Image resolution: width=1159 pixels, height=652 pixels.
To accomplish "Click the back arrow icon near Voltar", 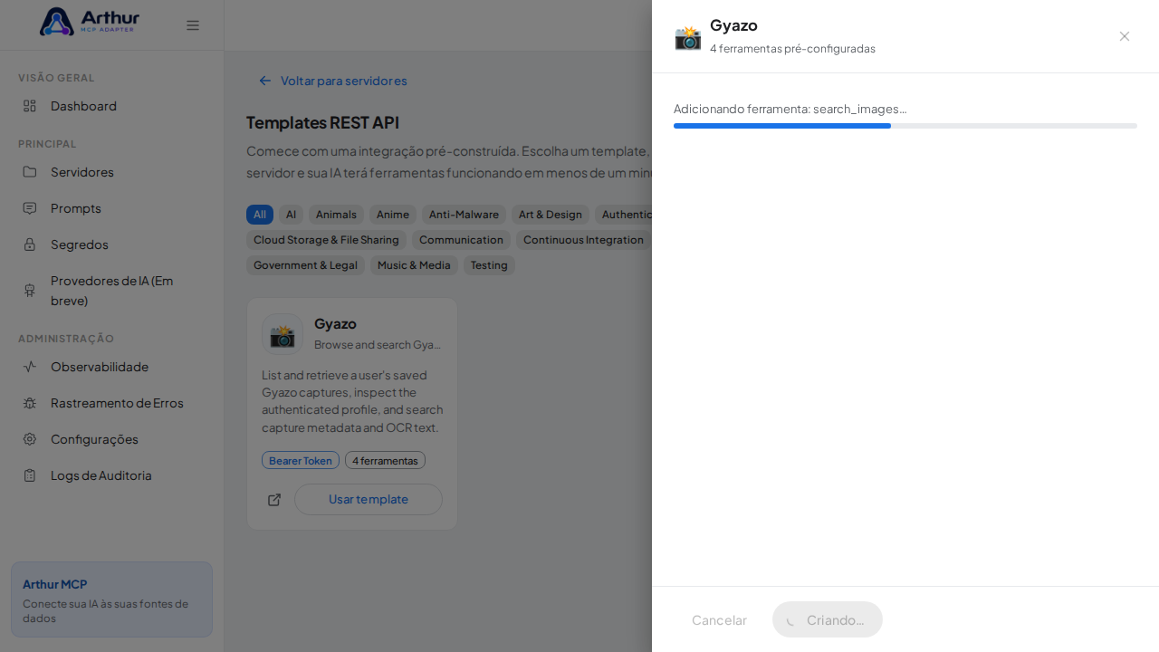I will point(265,81).
